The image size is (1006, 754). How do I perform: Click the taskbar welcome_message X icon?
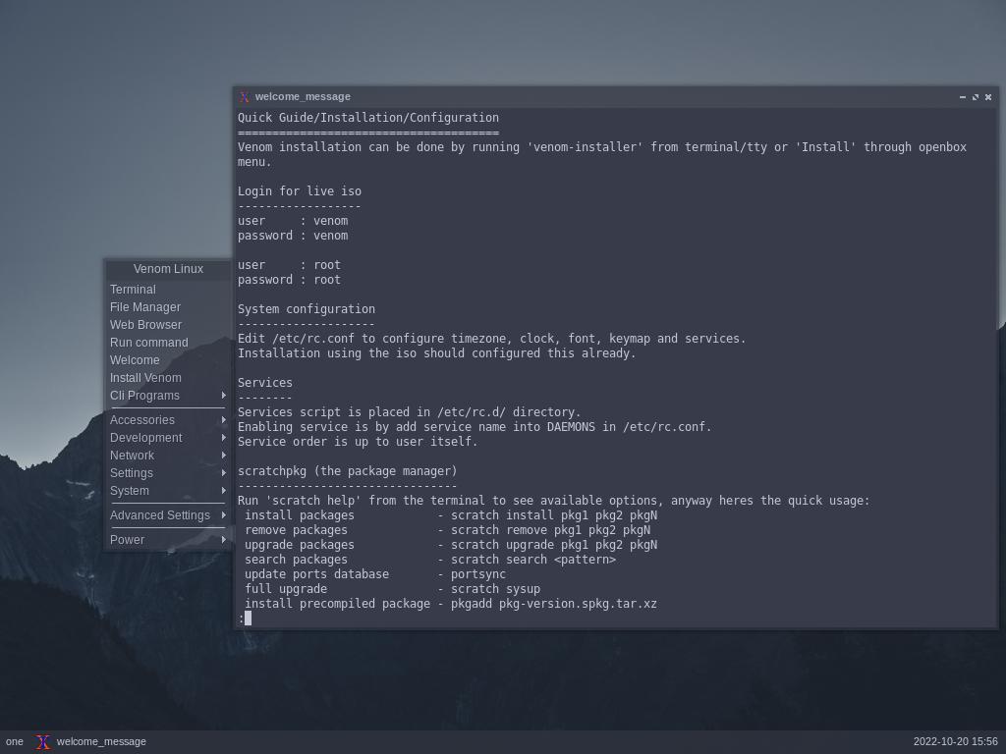tap(43, 742)
